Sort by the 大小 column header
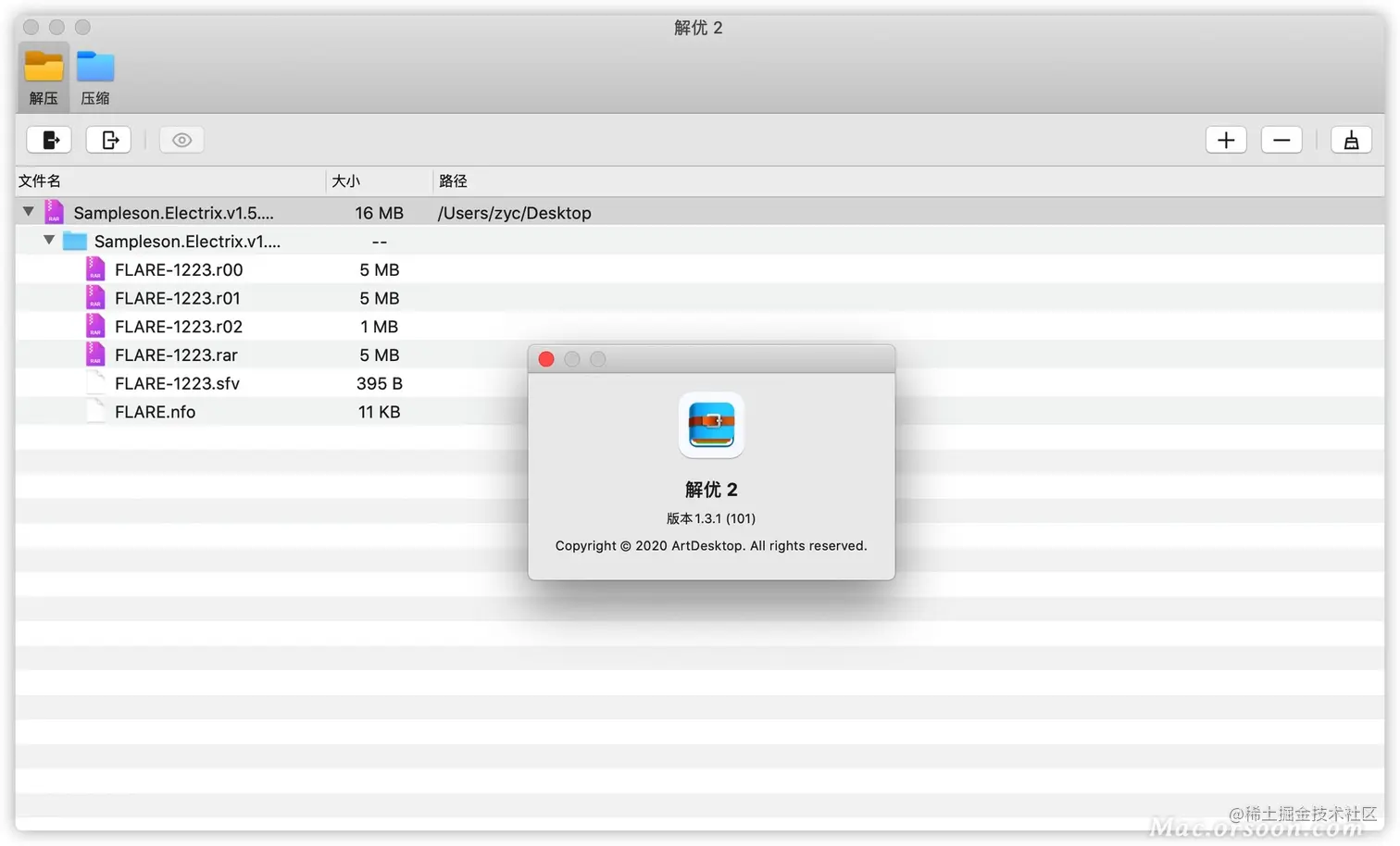Image resolution: width=1400 pixels, height=846 pixels. 380,181
